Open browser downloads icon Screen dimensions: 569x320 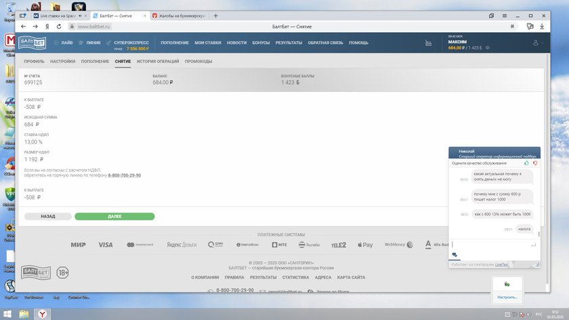(541, 26)
